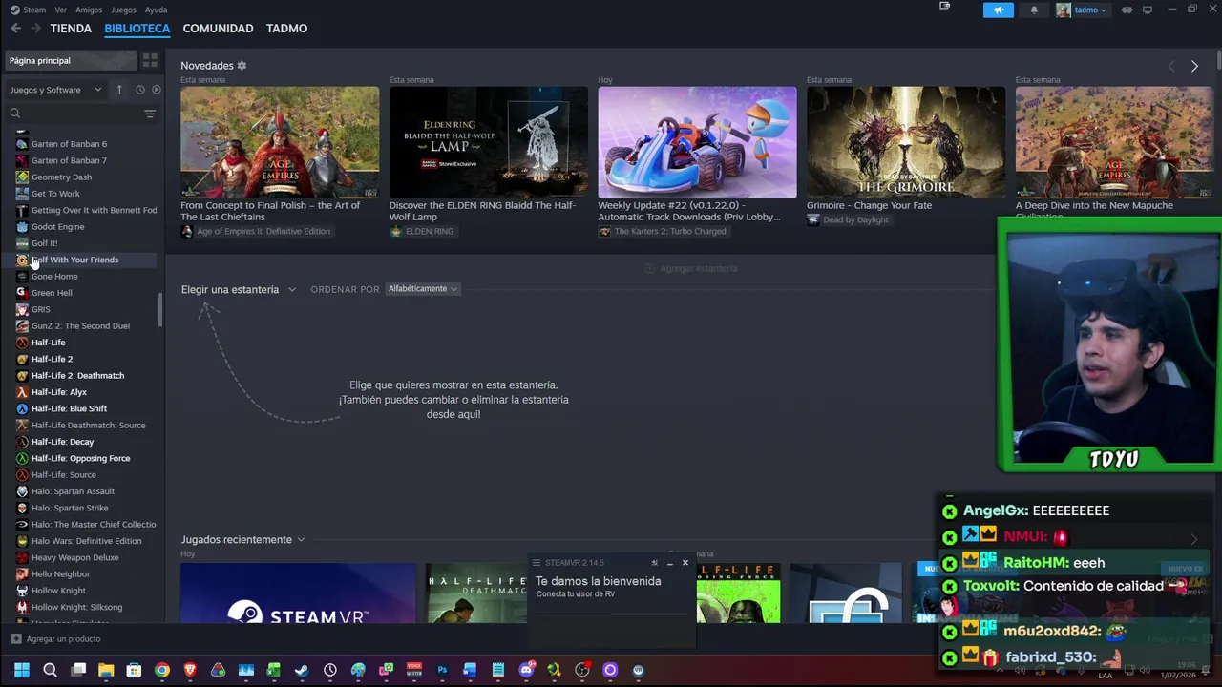Click the Half-Life 2 game icon

22,359
